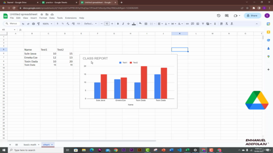273x153 pixels.
Task: Format as percent icon
Action: 63,24
